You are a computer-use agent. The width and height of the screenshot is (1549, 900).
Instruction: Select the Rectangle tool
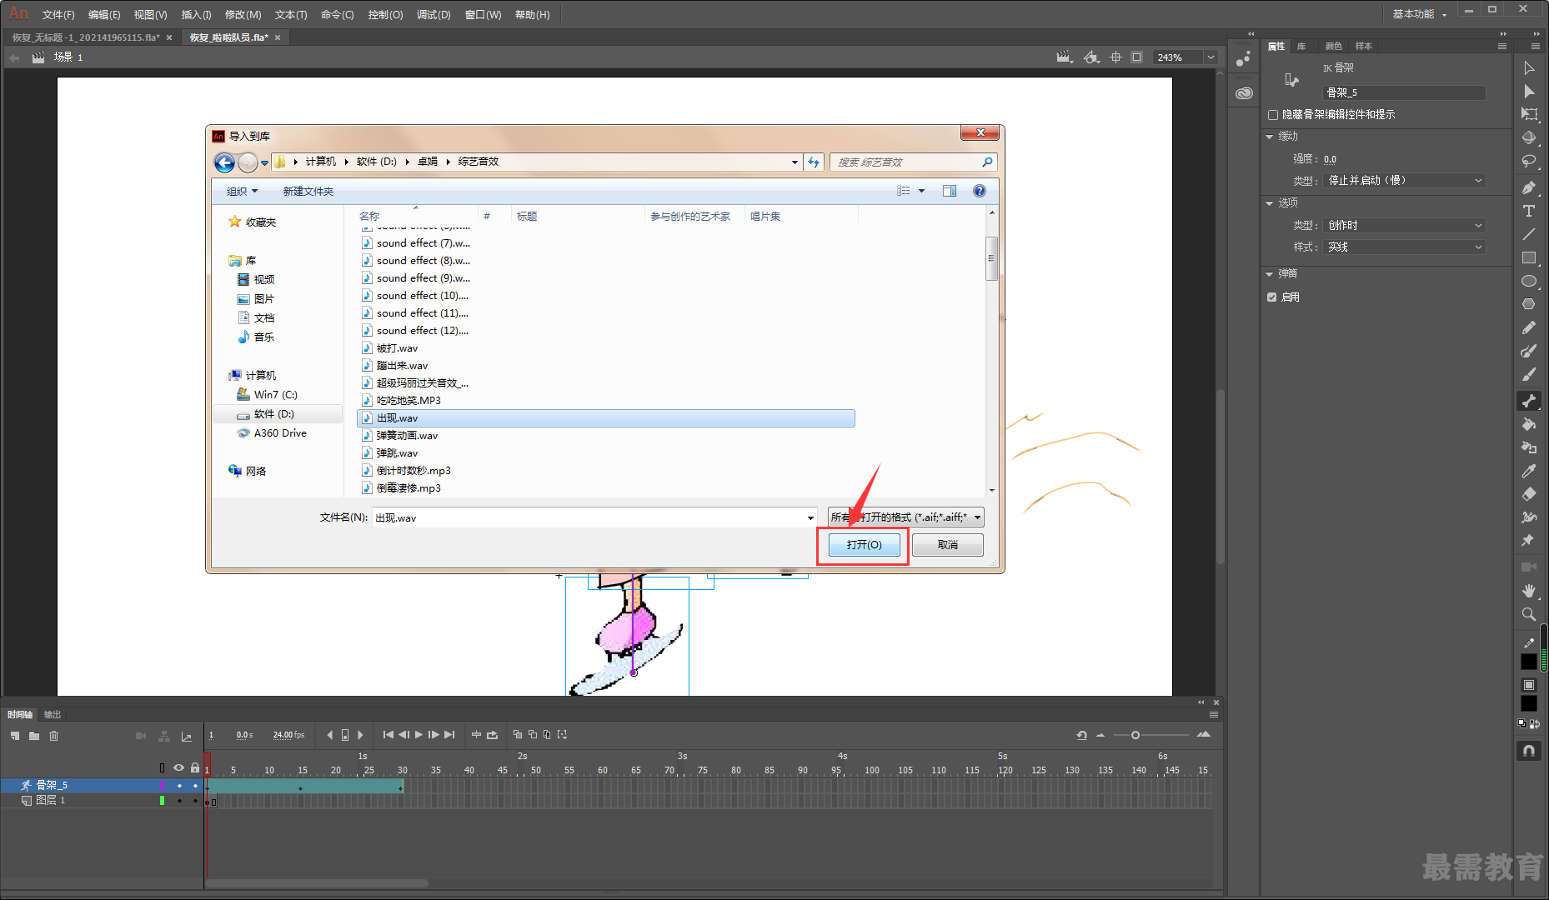pos(1529,257)
